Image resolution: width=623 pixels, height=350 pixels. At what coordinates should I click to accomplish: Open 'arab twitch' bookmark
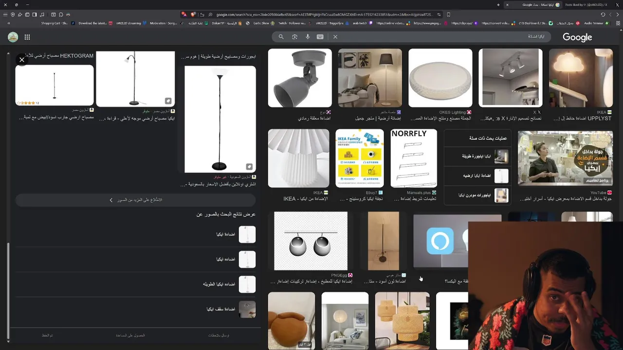(x=363, y=23)
